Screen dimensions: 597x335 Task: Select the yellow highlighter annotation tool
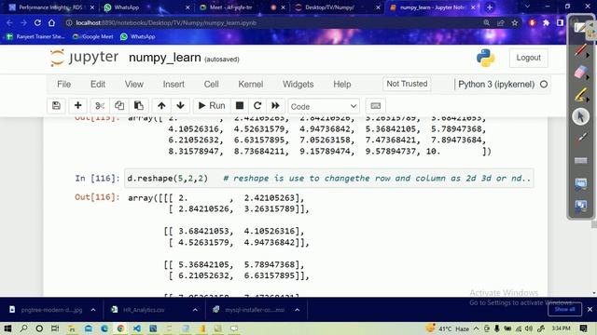pyautogui.click(x=580, y=94)
